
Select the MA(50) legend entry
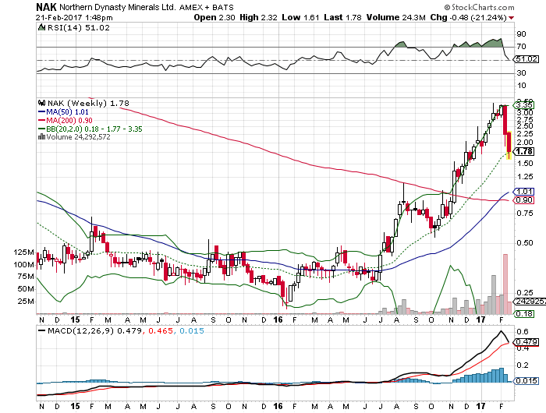[x=64, y=111]
